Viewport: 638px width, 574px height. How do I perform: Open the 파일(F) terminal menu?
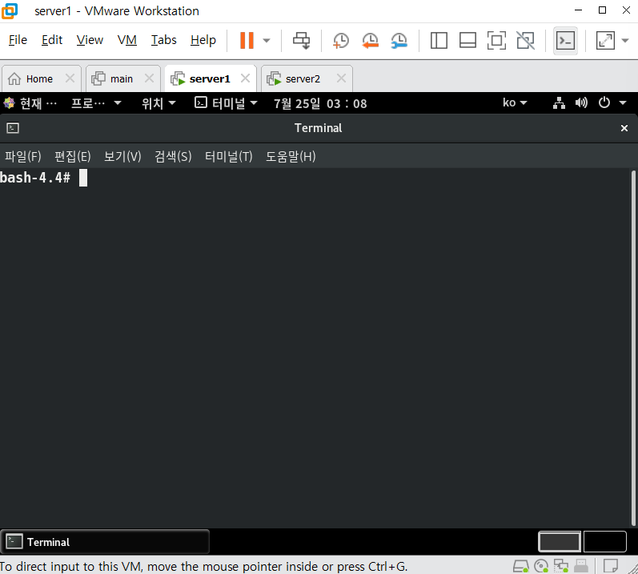22,157
